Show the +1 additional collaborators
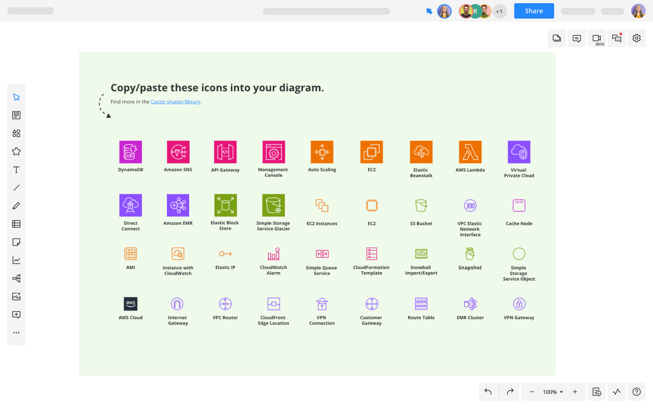Screen dimensions: 653x408 499,11
